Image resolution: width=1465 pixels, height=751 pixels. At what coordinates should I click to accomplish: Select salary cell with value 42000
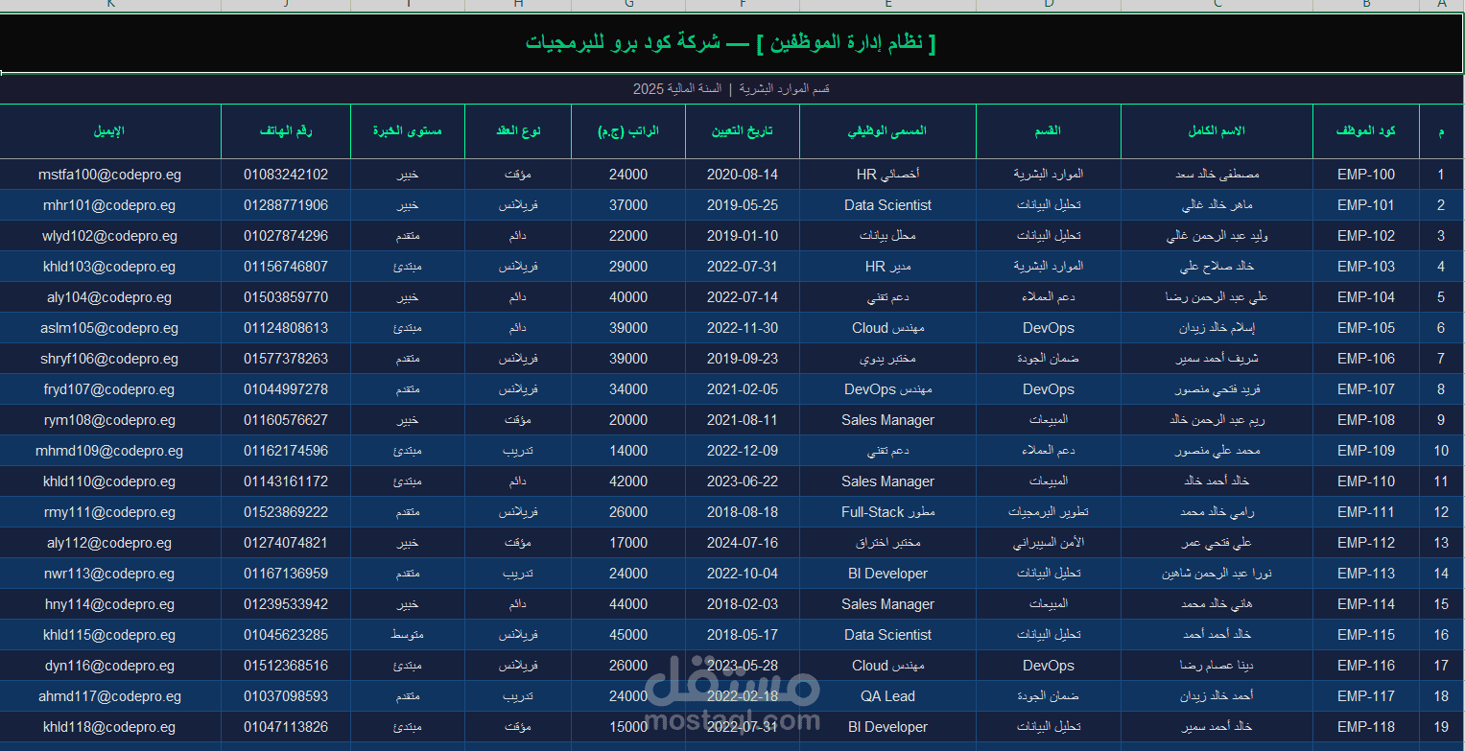[x=628, y=481]
